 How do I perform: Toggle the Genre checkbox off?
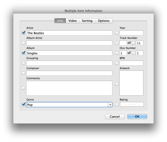23,105
